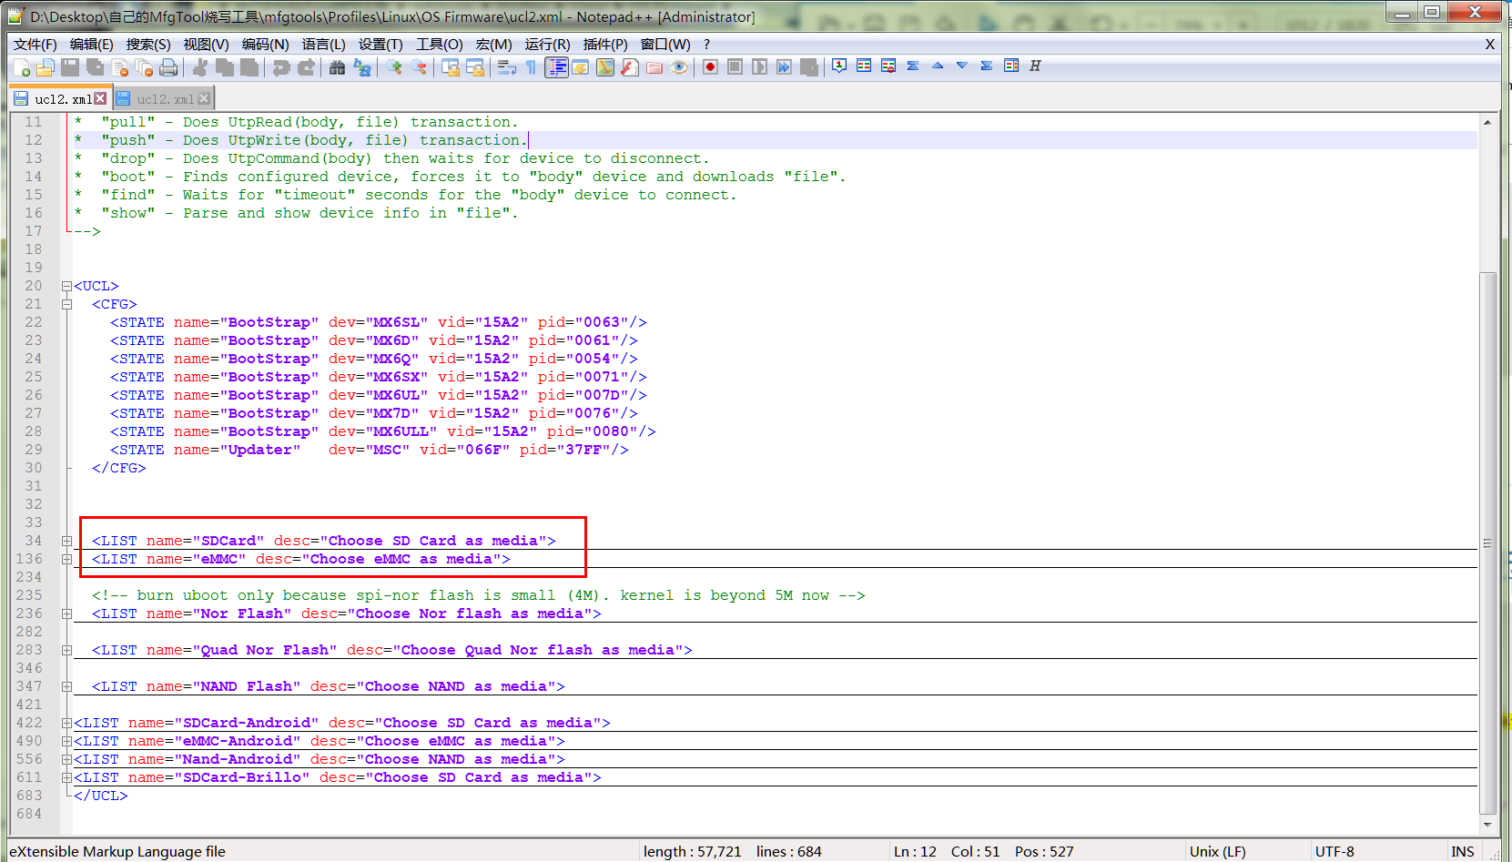Click the Paste toolbar icon
This screenshot has height=862, width=1512.
249,66
